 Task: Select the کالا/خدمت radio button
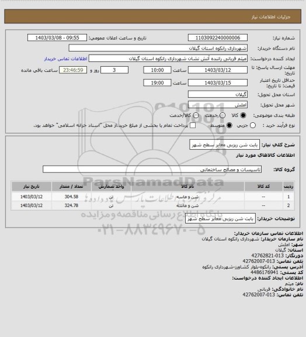(x=196, y=116)
